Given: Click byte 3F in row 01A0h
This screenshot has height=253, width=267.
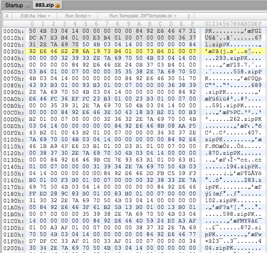Looking at the screenshot, I should [x=86, y=207].
